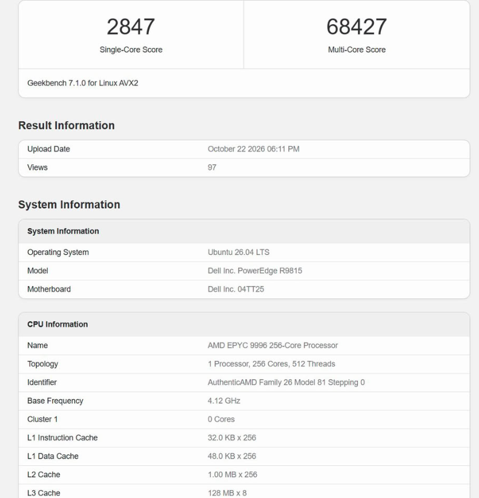Screen dimensions: 479x498
Task: Click the 1.00 MB x 256 value
Action: 233,474
